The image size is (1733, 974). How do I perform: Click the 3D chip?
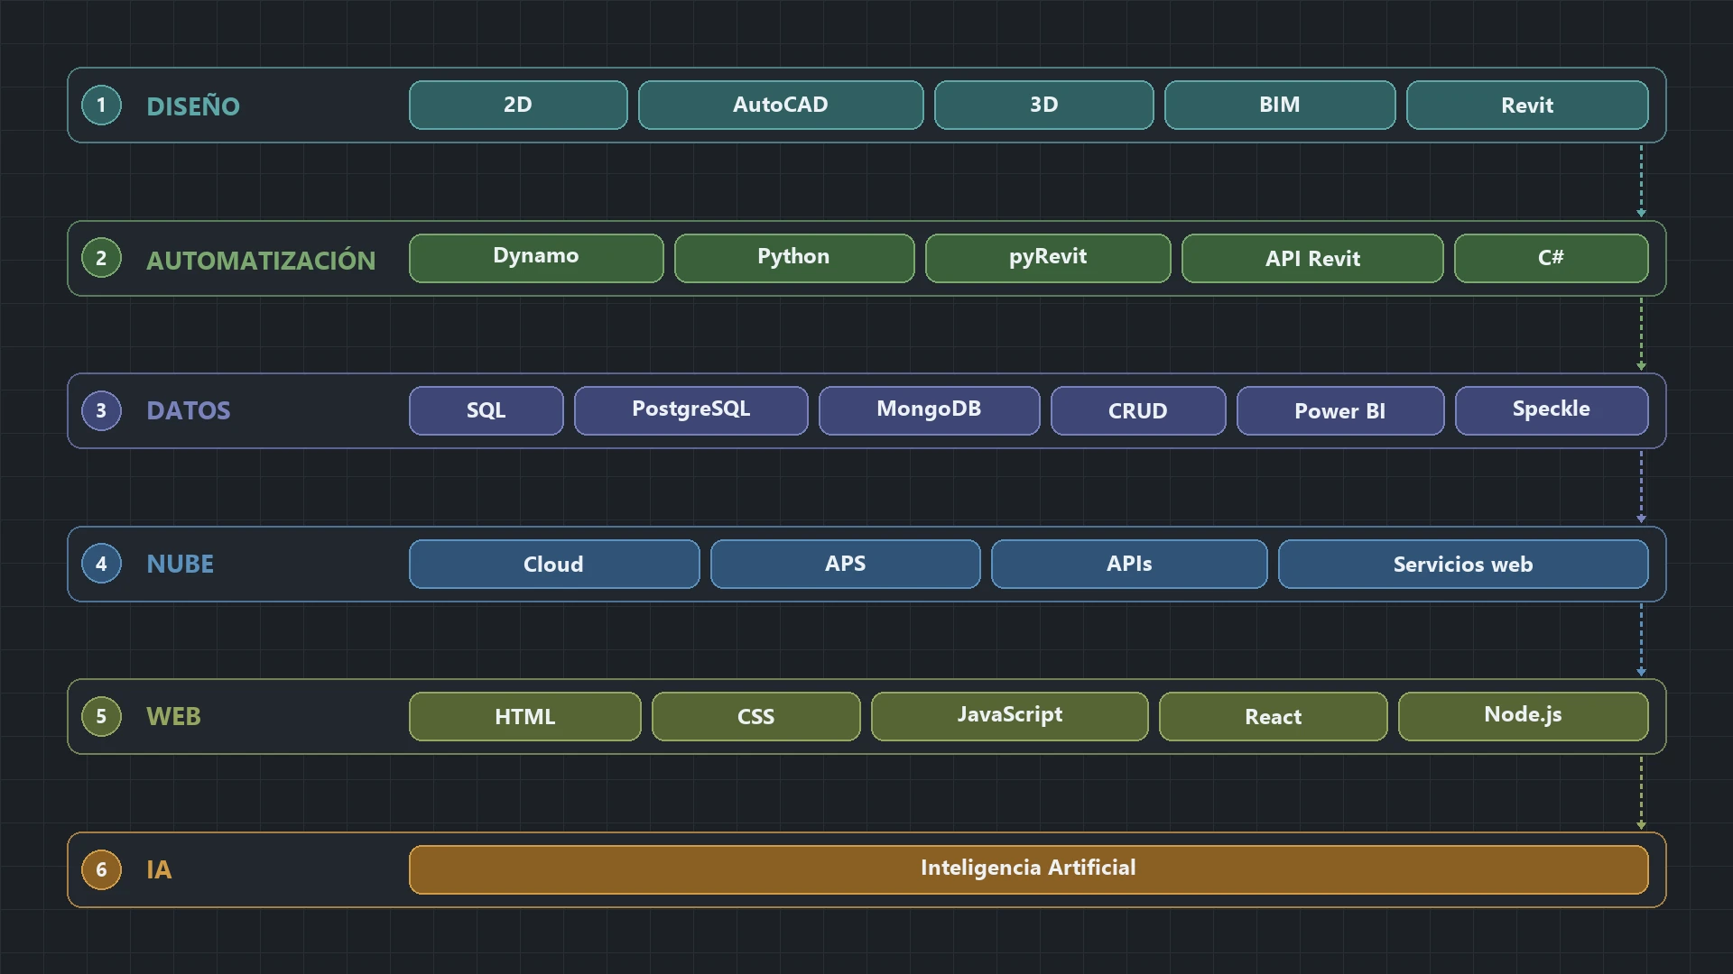pos(1044,106)
